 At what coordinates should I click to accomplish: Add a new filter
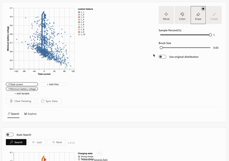(x=53, y=84)
